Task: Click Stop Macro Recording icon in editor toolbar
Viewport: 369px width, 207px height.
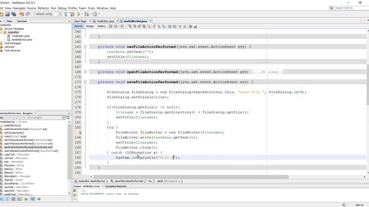Action: [184, 26]
